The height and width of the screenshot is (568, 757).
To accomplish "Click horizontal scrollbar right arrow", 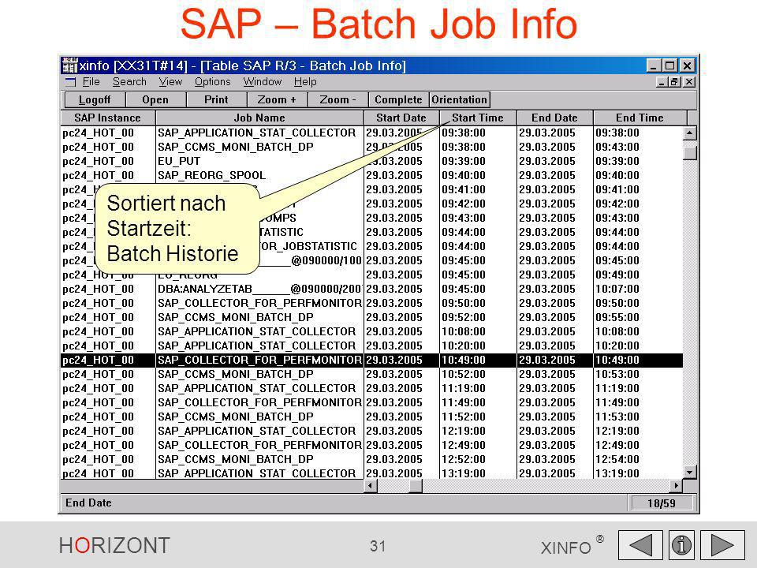I will 676,485.
